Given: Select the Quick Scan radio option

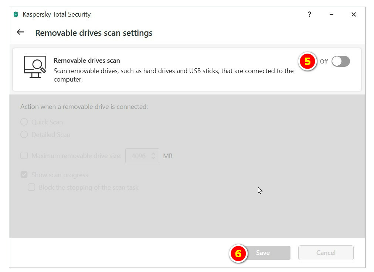Looking at the screenshot, I should click(24, 122).
